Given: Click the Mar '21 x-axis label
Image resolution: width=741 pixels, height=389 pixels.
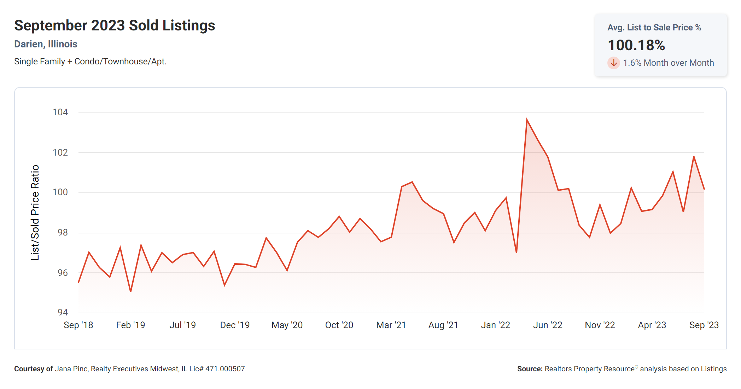Looking at the screenshot, I should click(391, 325).
